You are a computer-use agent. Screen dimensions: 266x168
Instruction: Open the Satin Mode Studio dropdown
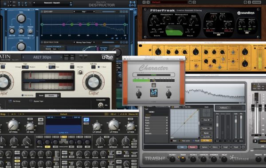pyautogui.click(x=52, y=95)
